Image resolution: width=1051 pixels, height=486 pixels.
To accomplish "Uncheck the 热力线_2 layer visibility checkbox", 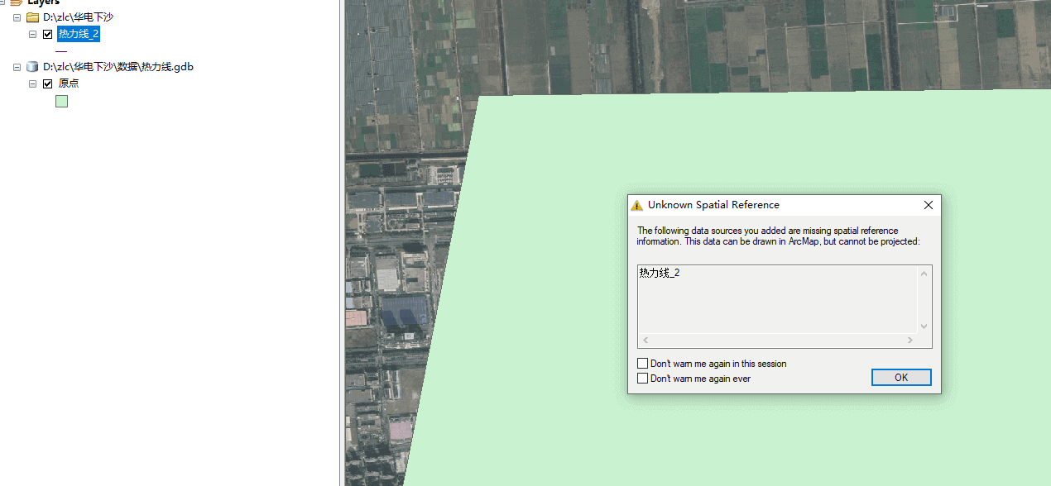I will [48, 34].
